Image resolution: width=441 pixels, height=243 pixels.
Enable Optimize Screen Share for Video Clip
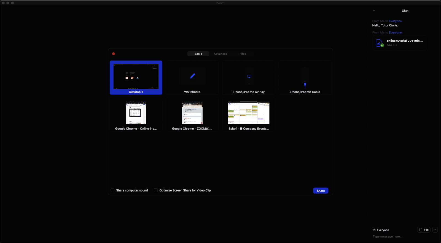pos(156,190)
